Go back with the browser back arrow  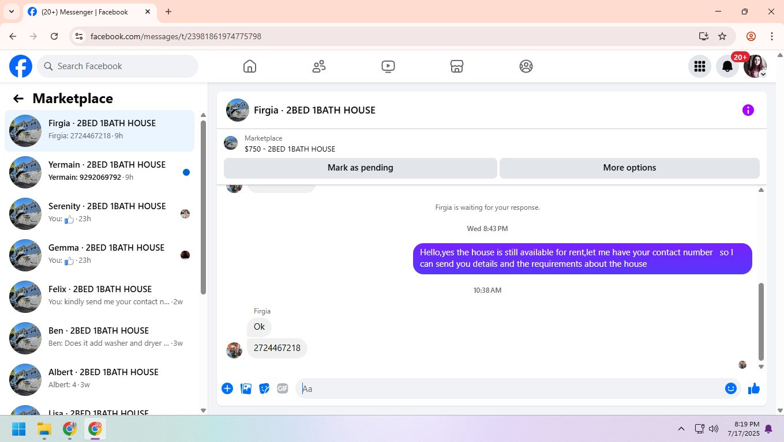[13, 36]
